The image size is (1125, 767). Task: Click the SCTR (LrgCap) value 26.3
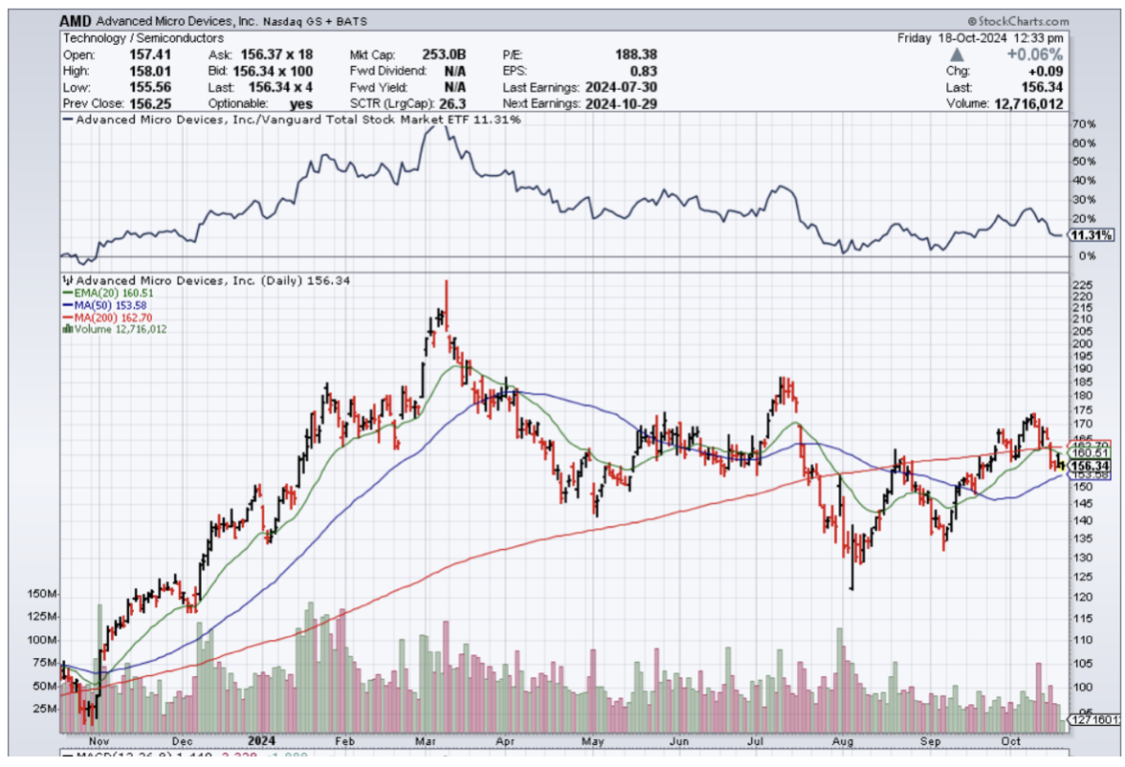pos(452,104)
